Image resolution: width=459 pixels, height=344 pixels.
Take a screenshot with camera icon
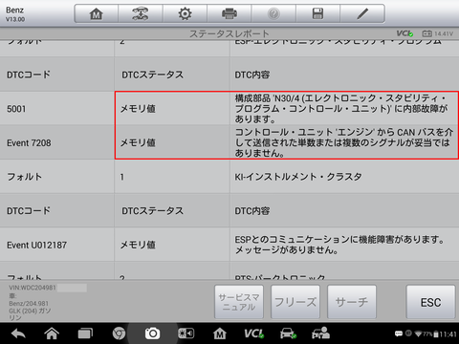(x=152, y=333)
